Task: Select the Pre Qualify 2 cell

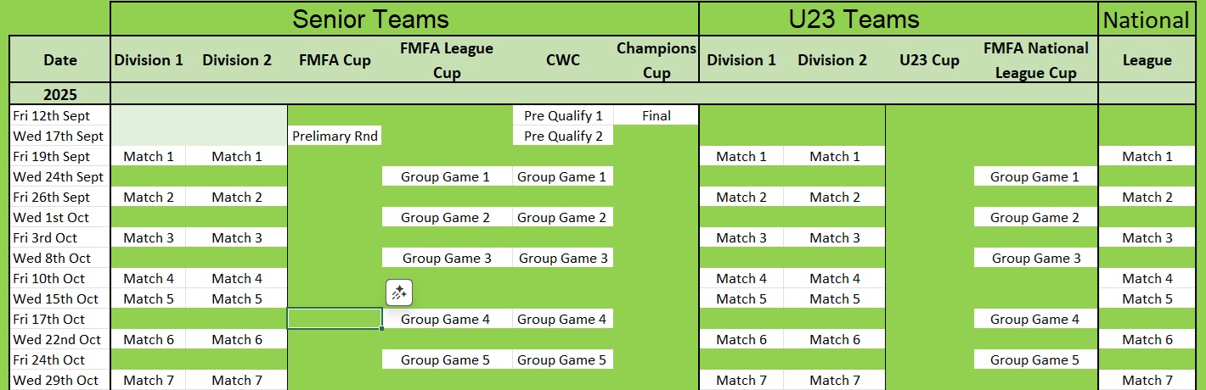Action: (563, 136)
